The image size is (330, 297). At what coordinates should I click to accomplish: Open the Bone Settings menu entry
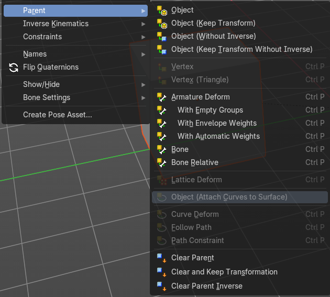point(75,97)
